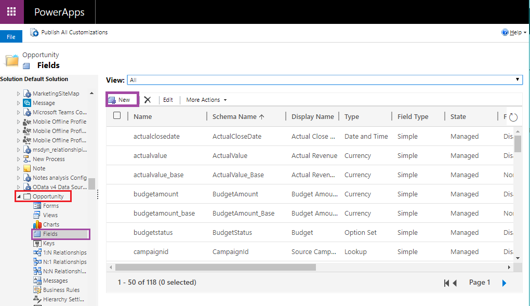Click the ActualValue_Base schema name cell
This screenshot has width=530, height=306.
click(x=238, y=175)
